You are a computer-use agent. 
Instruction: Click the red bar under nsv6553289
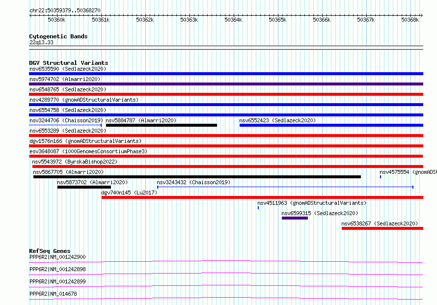coord(226,136)
